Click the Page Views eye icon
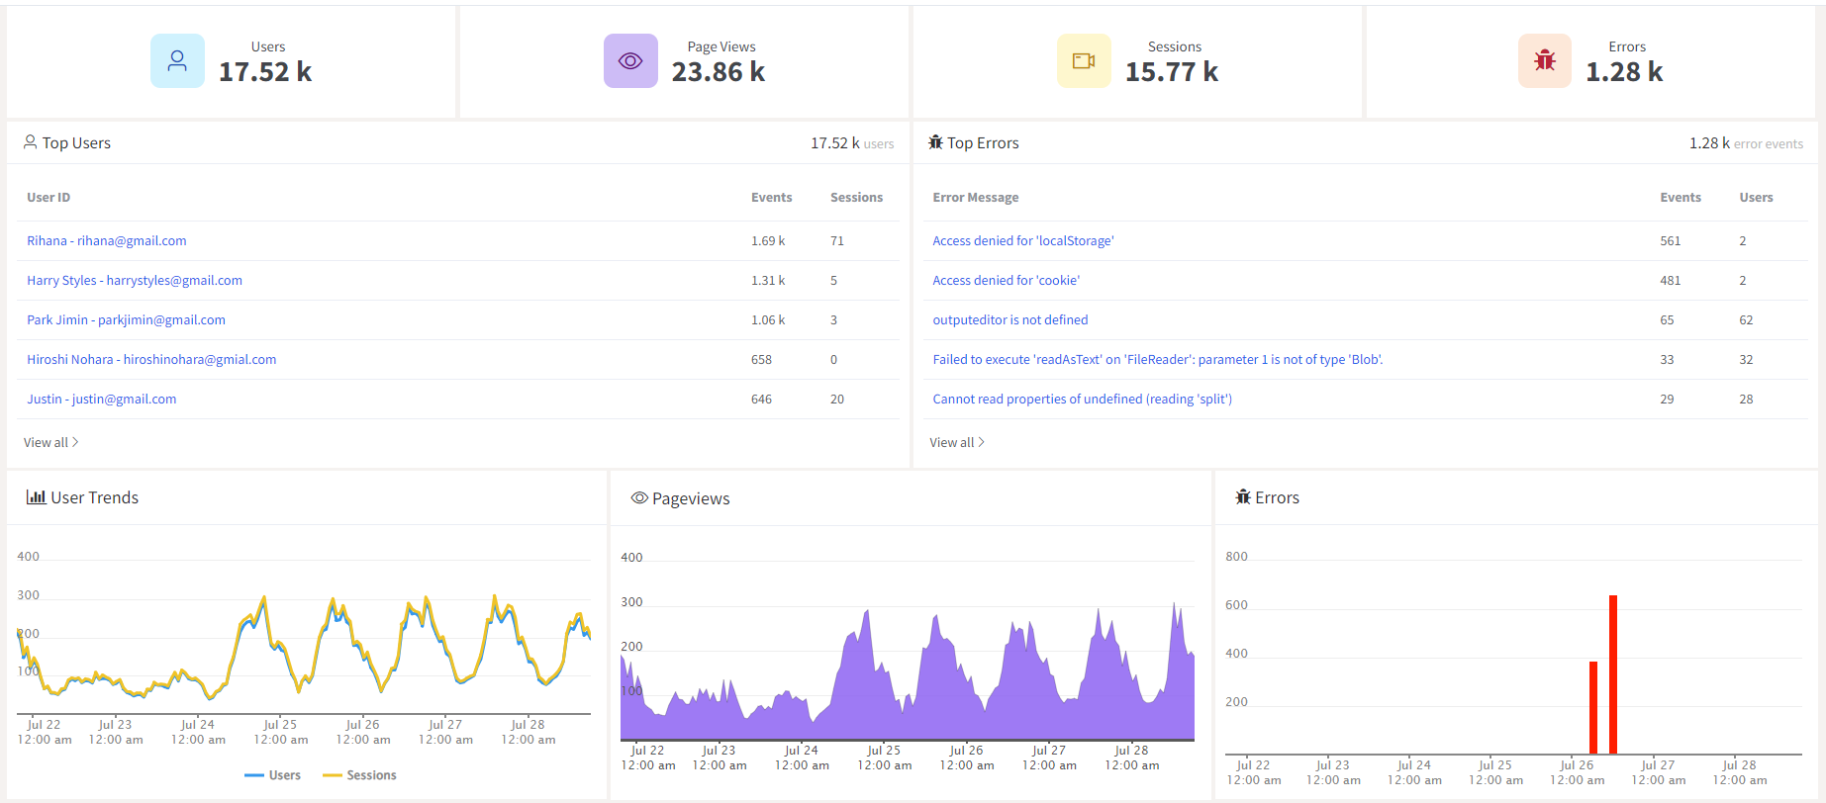This screenshot has width=1826, height=803. tap(630, 61)
